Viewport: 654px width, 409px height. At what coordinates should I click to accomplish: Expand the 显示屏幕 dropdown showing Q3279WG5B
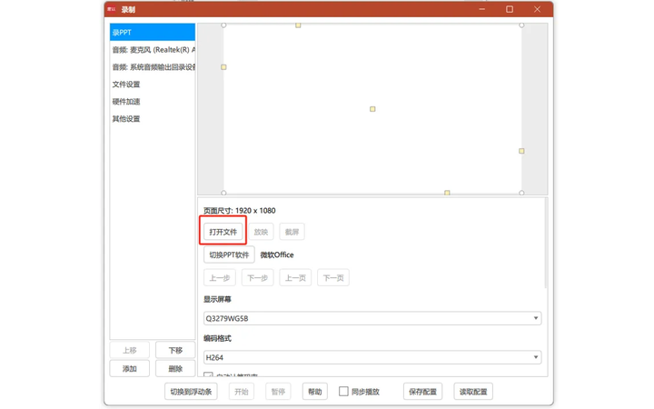(372, 318)
